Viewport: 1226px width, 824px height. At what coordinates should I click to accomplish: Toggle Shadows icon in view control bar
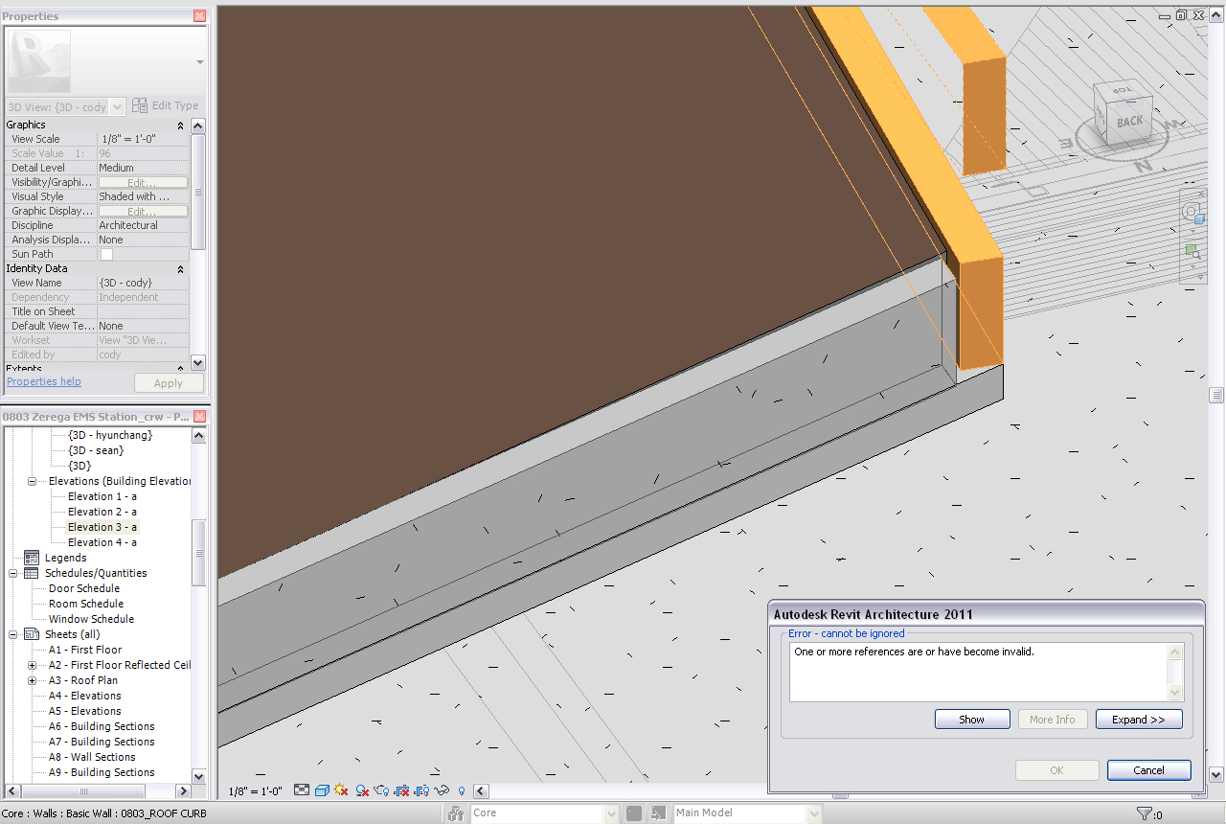362,791
